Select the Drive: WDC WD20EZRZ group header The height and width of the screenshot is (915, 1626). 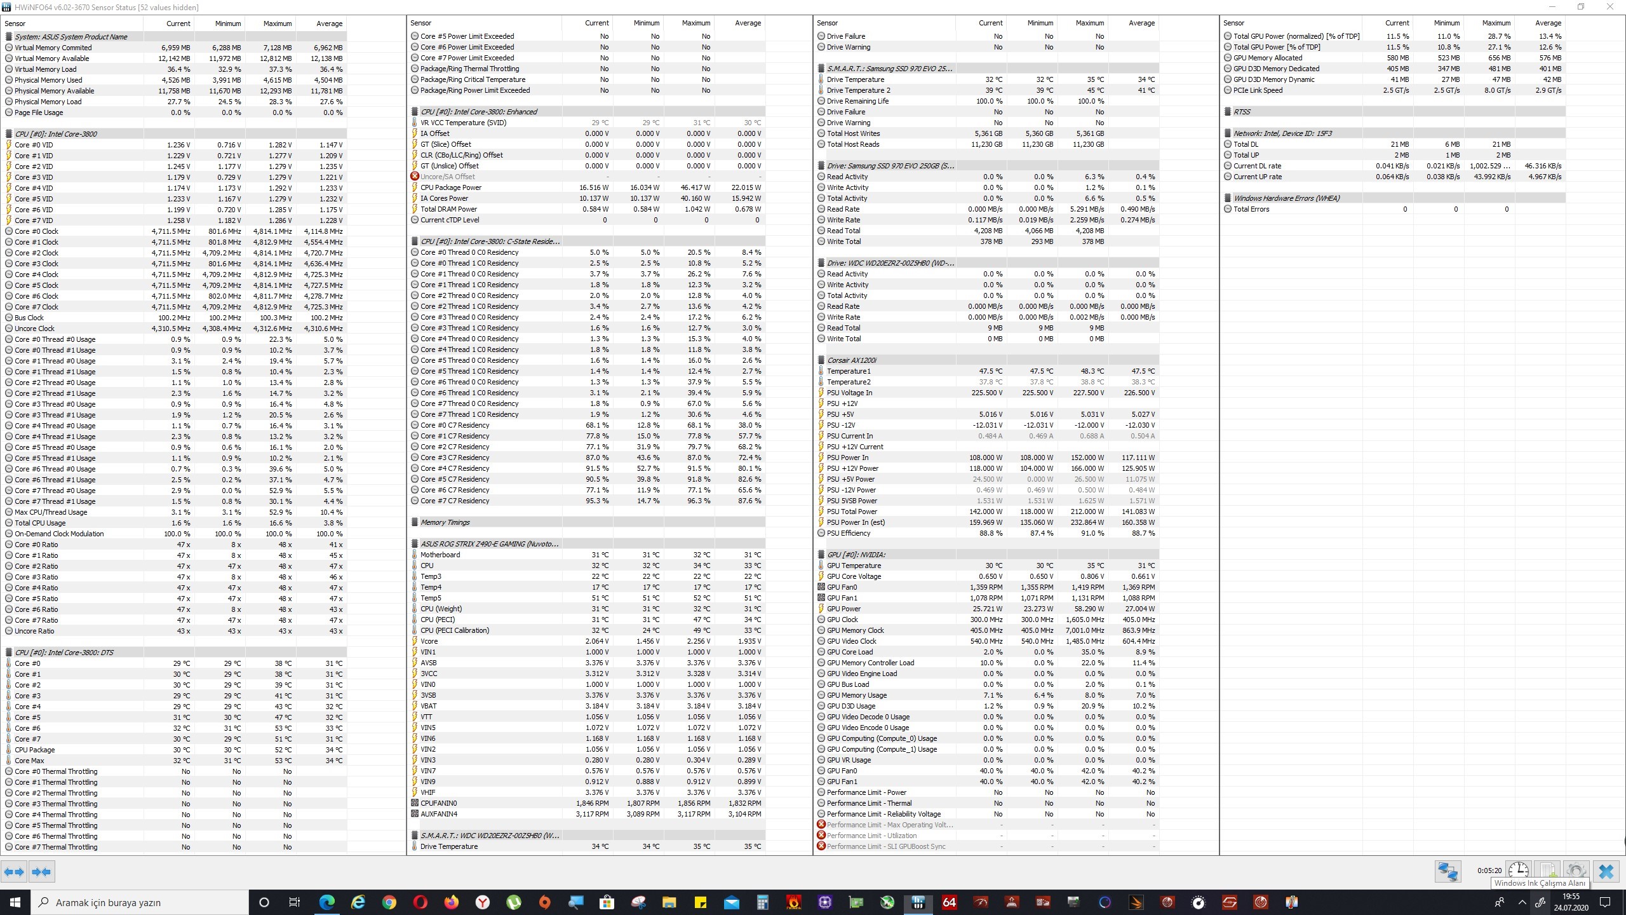coord(988,263)
